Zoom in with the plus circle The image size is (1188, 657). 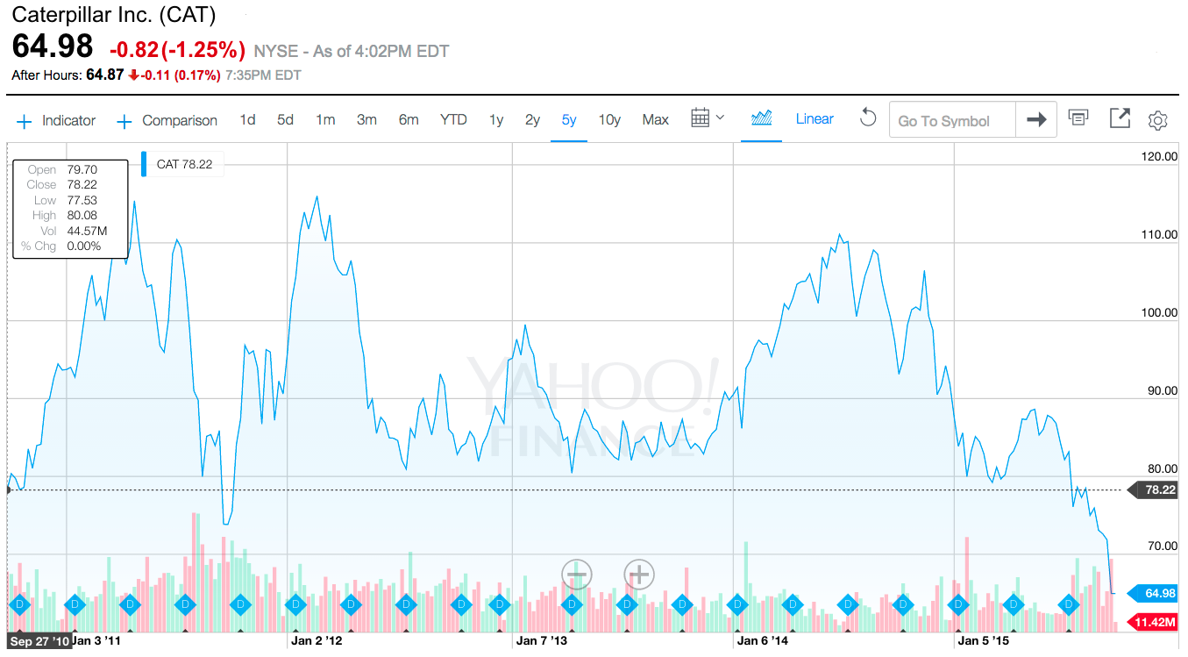click(x=639, y=575)
